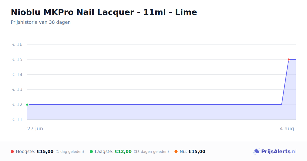307x161 pixels.
Task: Click the red Hoogste legend dot
Action: (12, 152)
